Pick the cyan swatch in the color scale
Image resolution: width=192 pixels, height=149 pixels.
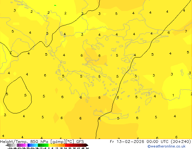(37, 145)
